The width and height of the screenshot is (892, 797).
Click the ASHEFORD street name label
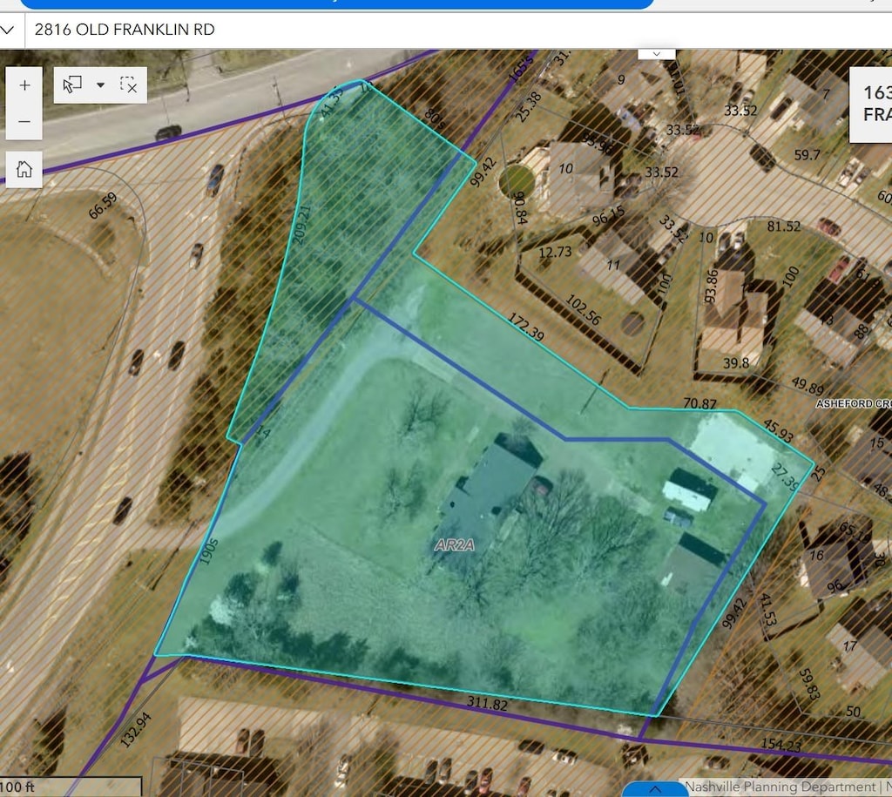coord(842,403)
